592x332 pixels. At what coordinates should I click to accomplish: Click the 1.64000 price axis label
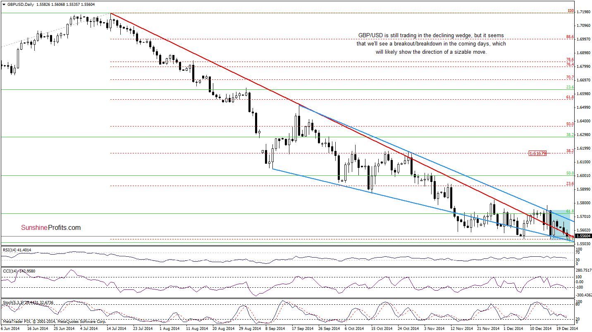point(582,121)
